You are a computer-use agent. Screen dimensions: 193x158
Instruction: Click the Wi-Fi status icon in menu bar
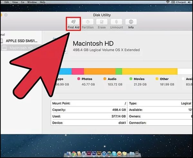168,2
